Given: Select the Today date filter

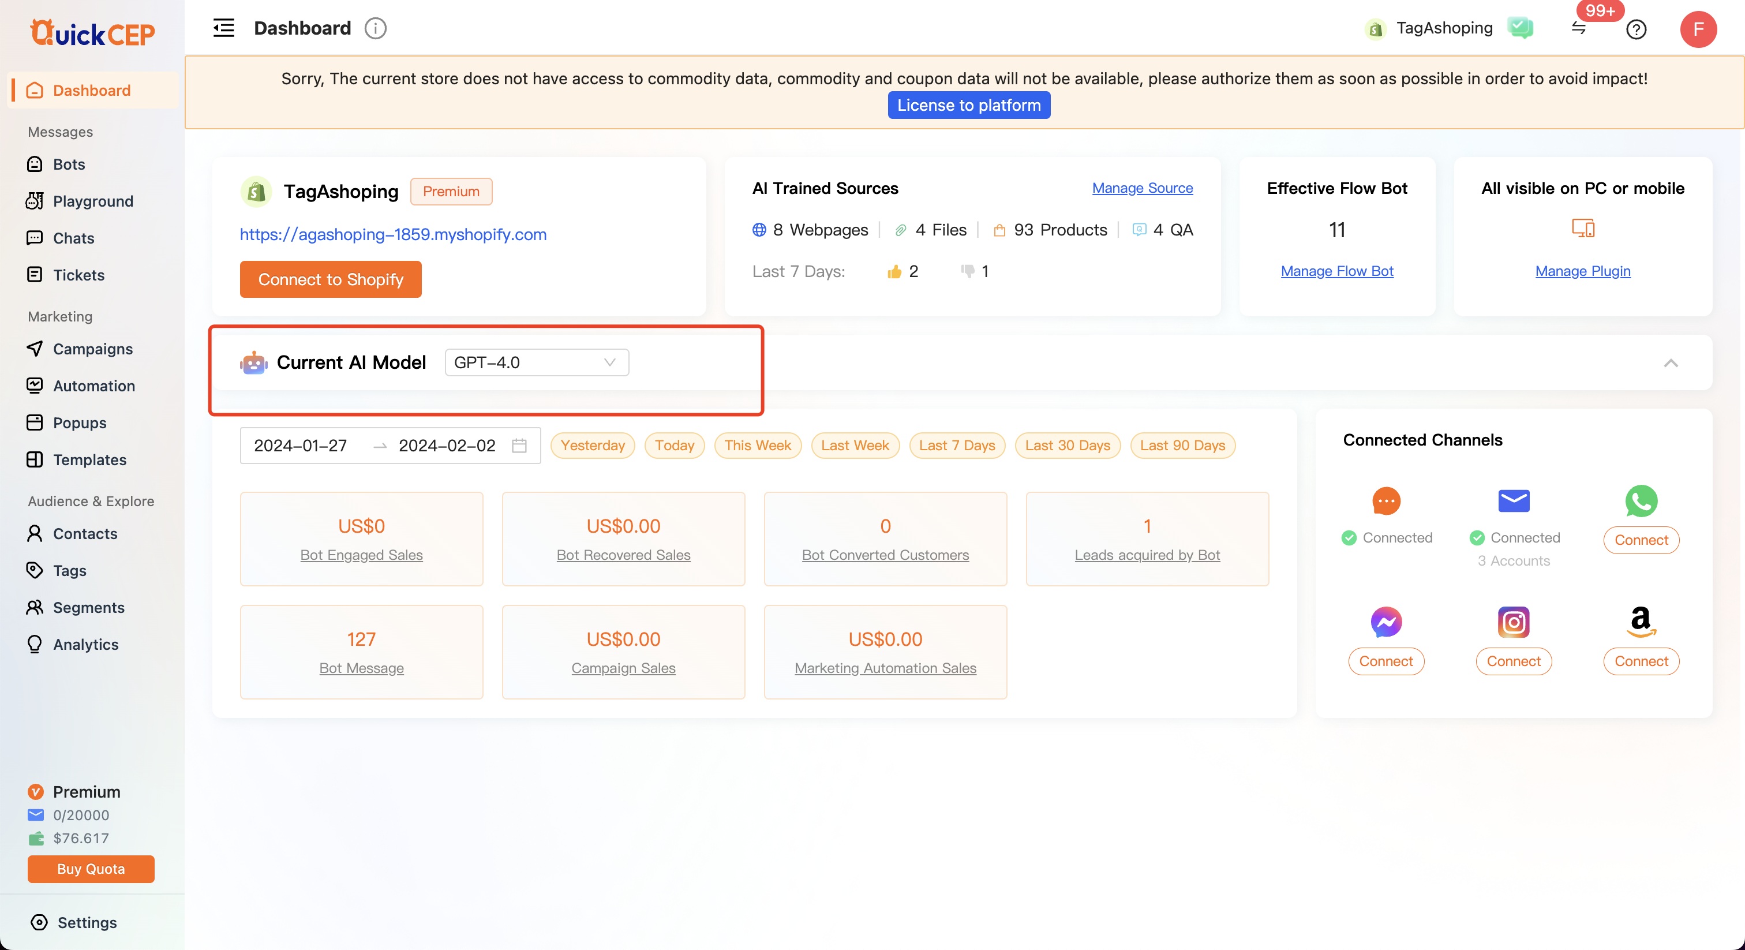Looking at the screenshot, I should click(x=674, y=445).
